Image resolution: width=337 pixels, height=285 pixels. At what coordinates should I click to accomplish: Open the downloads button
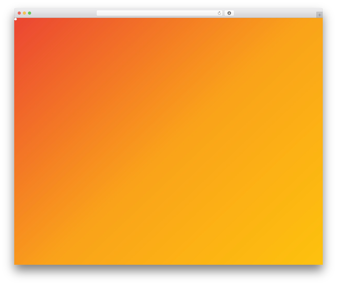point(229,13)
